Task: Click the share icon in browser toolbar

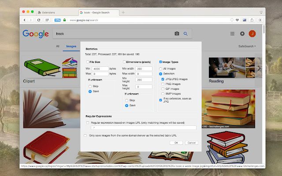Action: [252, 20]
